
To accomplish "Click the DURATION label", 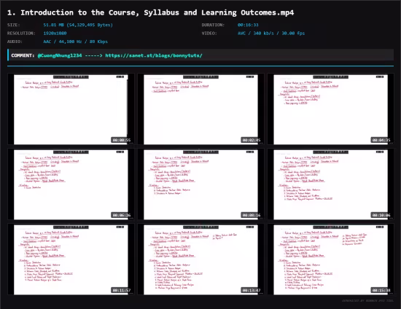I will point(213,25).
